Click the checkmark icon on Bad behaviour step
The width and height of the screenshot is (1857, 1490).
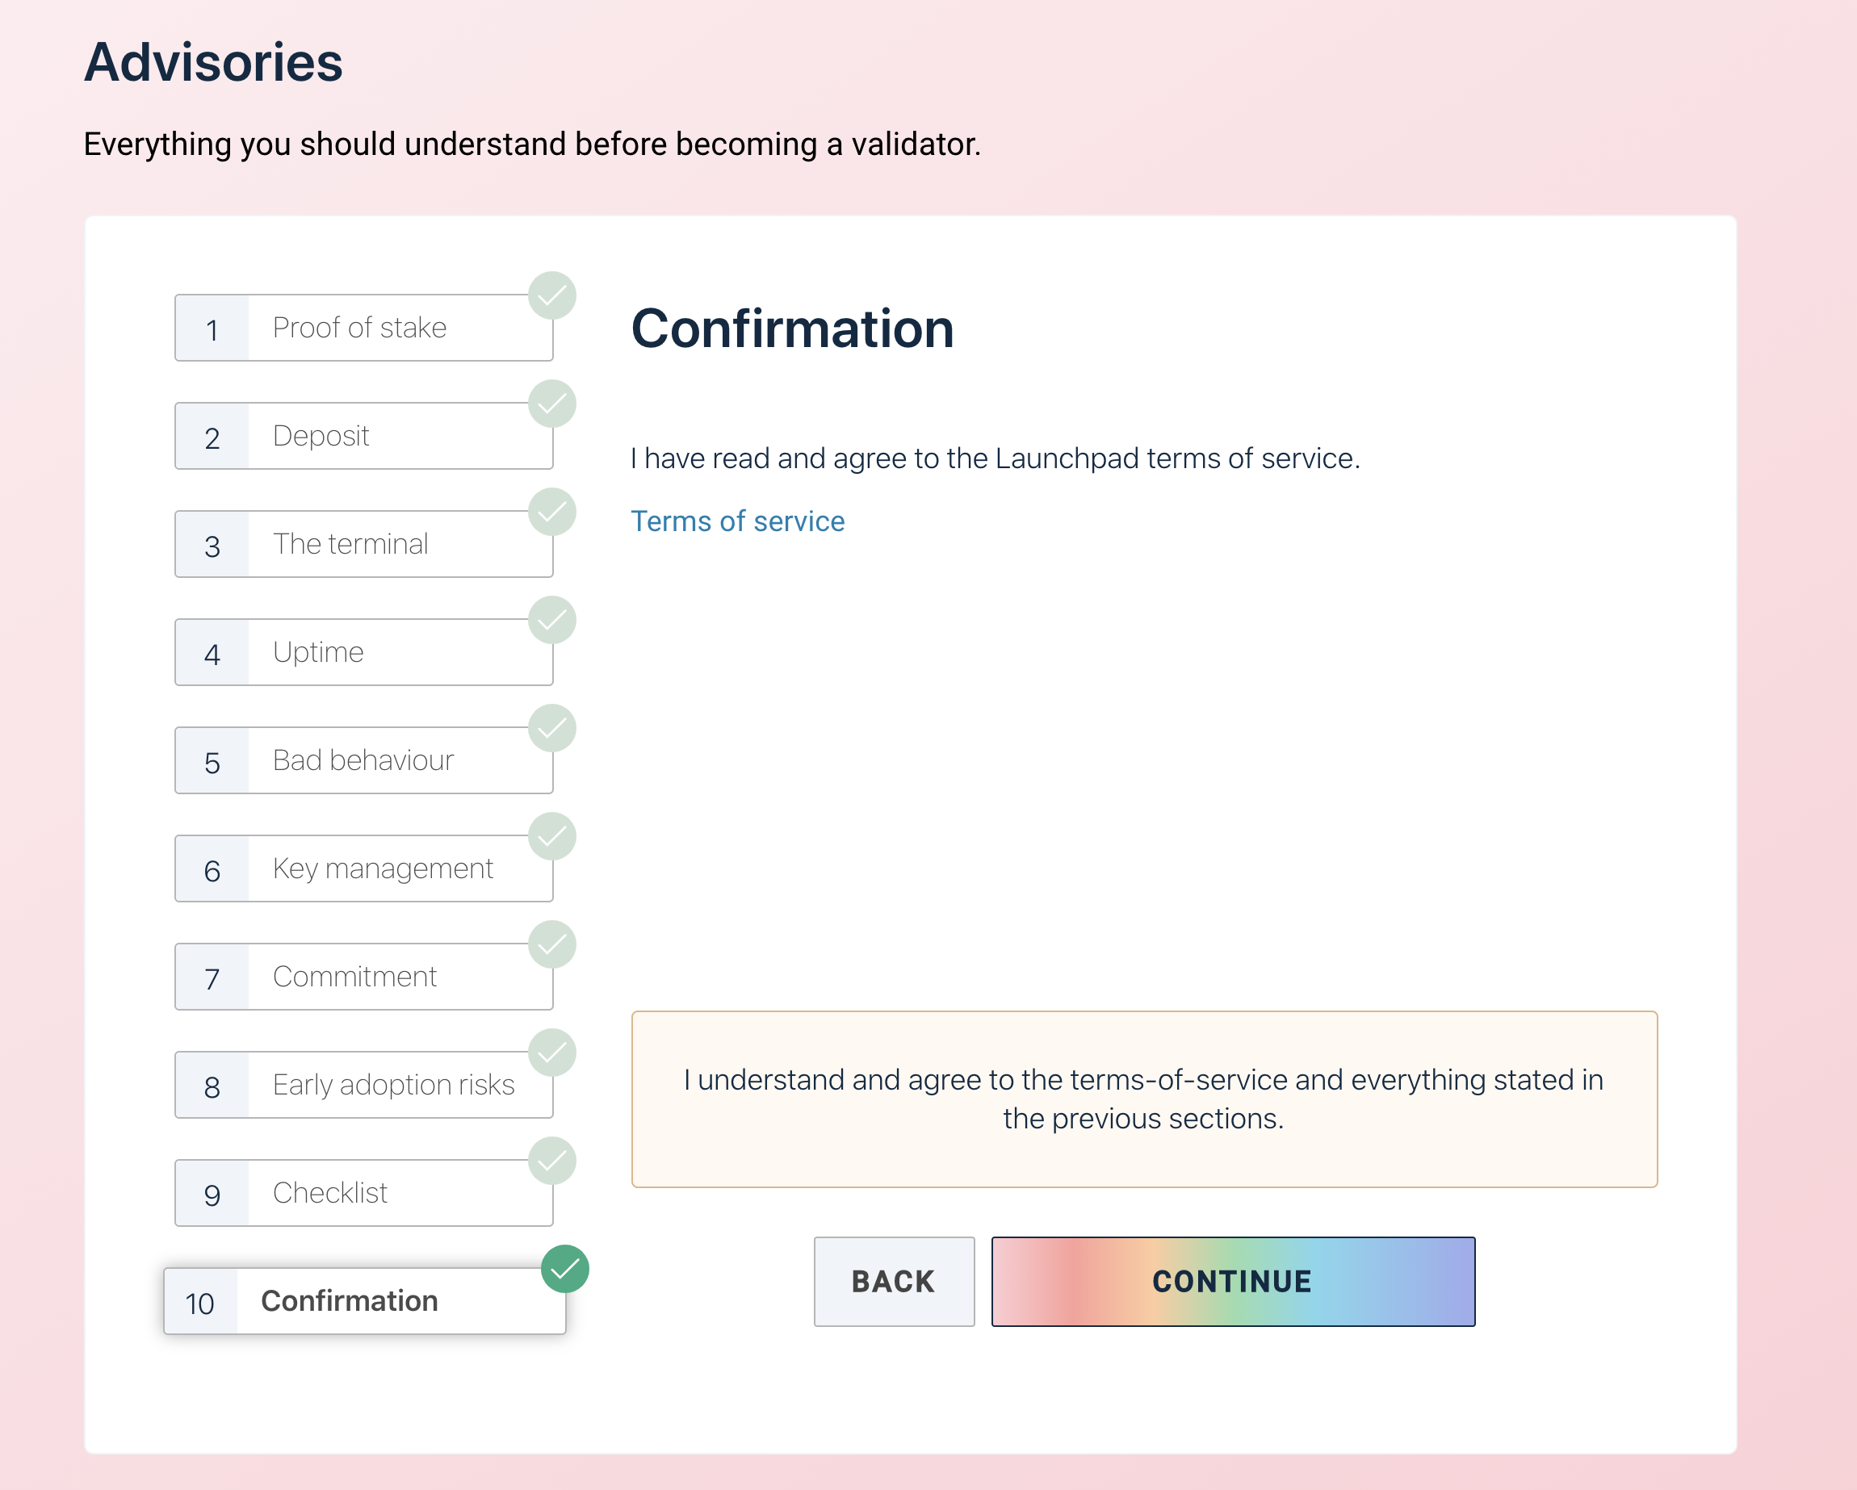552,728
